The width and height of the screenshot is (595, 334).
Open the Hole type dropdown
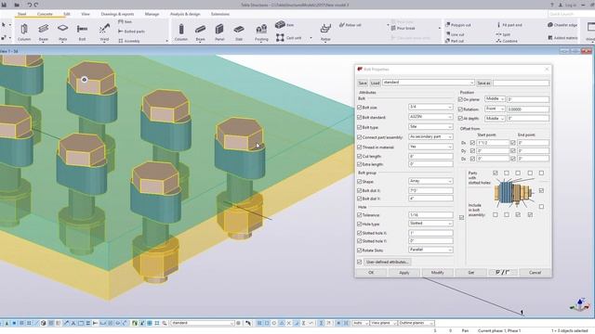click(x=430, y=224)
